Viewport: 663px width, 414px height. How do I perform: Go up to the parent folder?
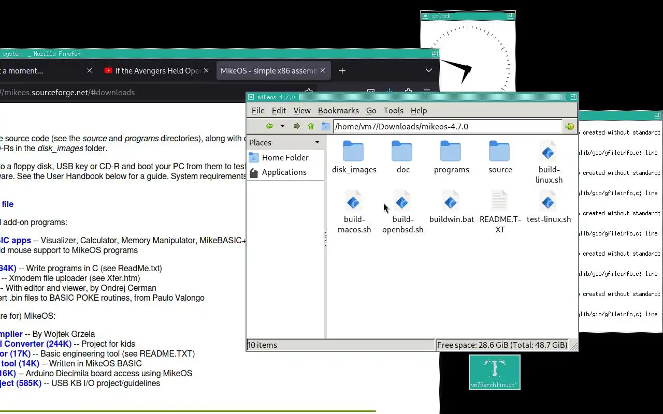(311, 126)
